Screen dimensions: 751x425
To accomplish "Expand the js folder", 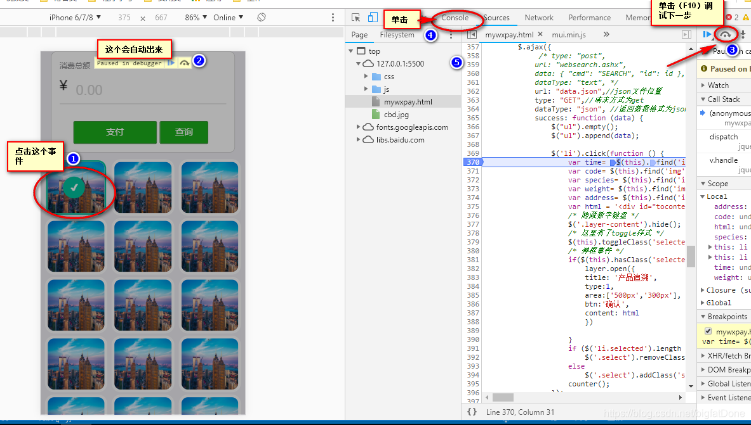I will (x=366, y=89).
